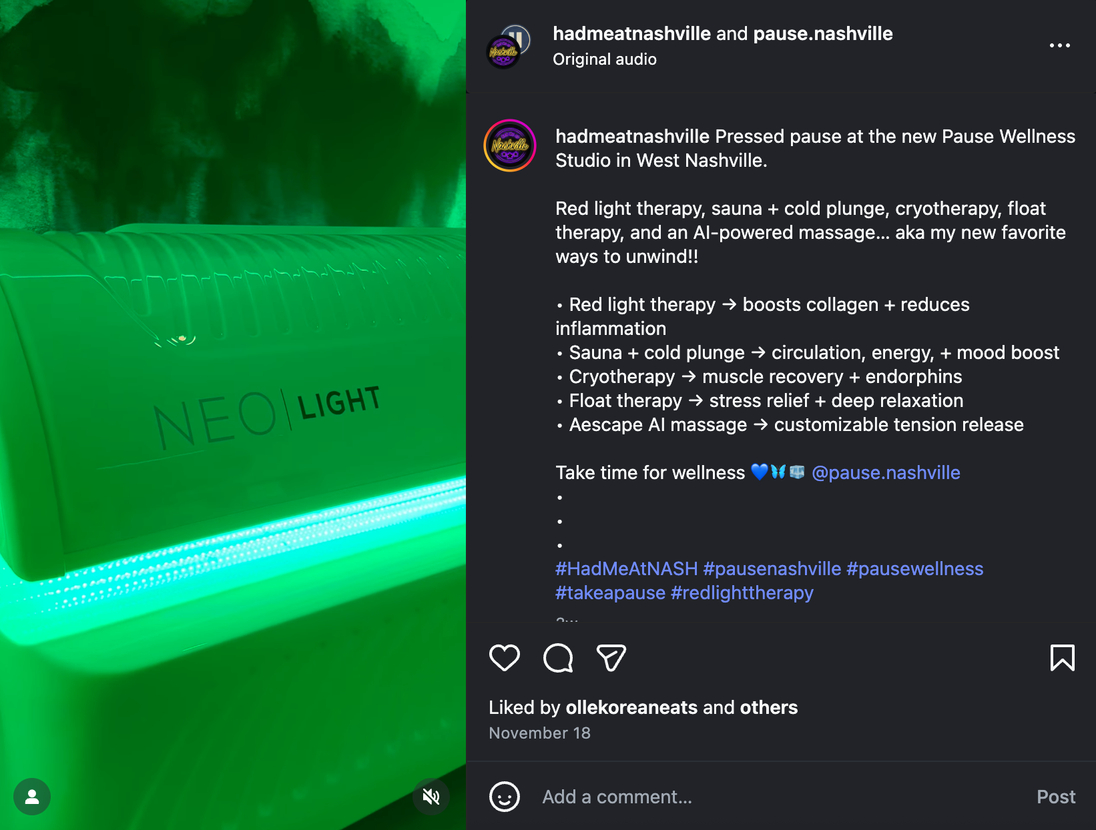Visit the pause.nashville profile from header
The height and width of the screenshot is (830, 1096).
(x=823, y=33)
